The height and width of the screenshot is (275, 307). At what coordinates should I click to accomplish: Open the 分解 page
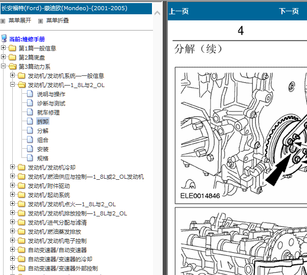[43, 131]
